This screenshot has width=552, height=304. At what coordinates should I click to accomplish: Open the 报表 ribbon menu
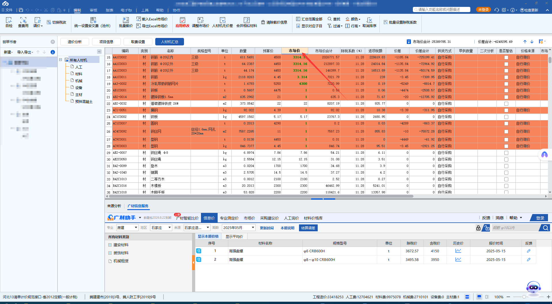pyautogui.click(x=109, y=10)
